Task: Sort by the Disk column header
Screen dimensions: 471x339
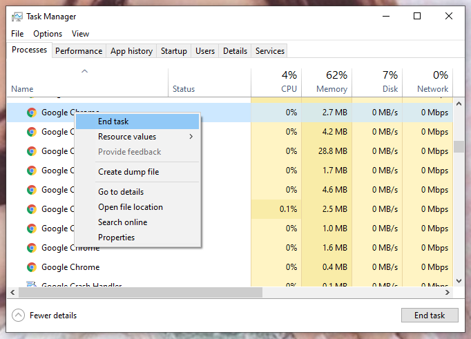Action: pyautogui.click(x=377, y=83)
